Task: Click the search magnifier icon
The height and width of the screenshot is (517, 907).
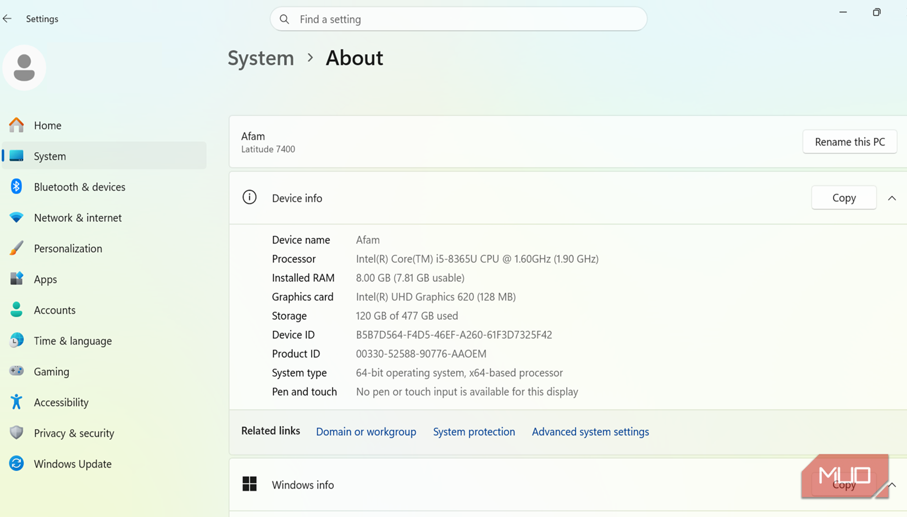Action: pos(284,19)
